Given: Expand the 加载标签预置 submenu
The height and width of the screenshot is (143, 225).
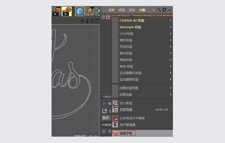Looking at the screenshot, I should [x=142, y=88].
